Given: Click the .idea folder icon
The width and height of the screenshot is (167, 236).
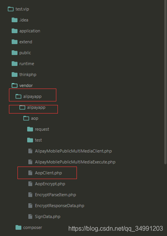Looking at the screenshot, I should click(14, 20).
